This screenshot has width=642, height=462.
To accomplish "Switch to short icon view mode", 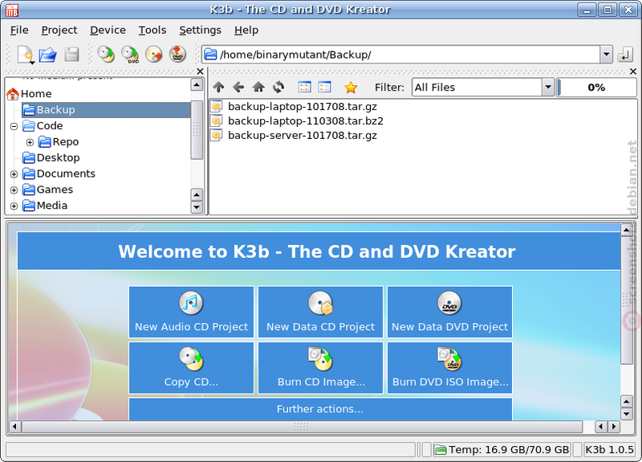I will click(305, 87).
